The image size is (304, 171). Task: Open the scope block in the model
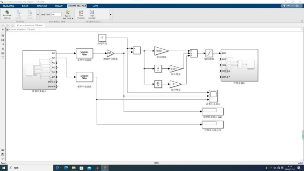[x=213, y=96]
